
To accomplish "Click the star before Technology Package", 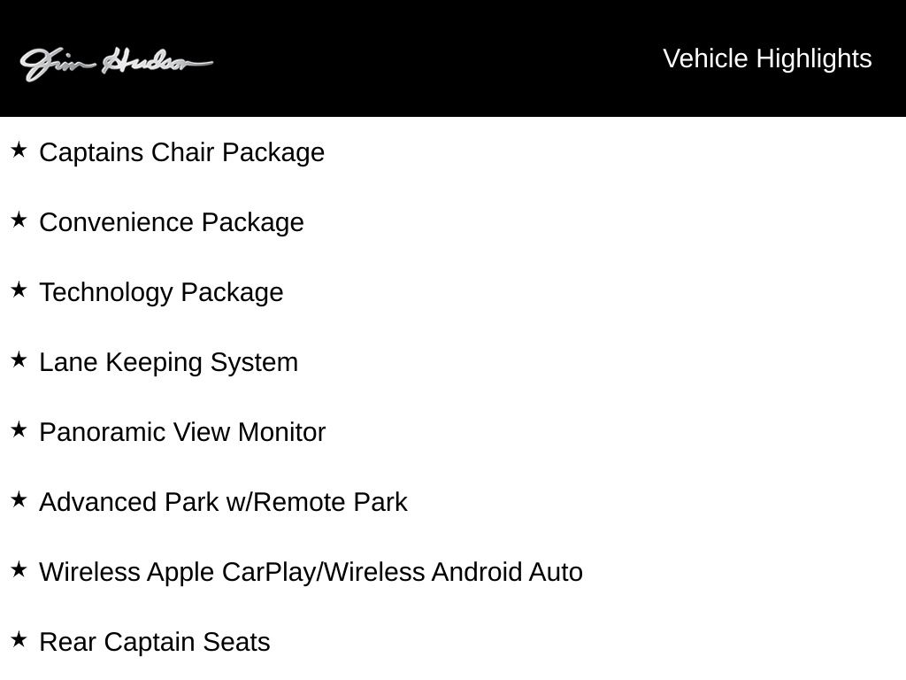I will [x=19, y=290].
